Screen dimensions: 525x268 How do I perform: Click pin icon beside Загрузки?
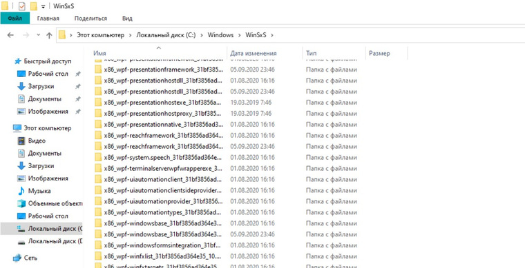point(77,86)
